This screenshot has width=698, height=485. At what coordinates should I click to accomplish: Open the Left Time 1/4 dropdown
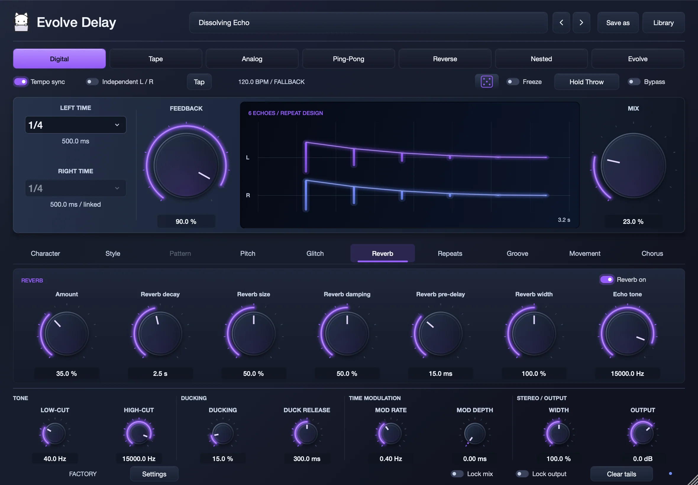(75, 125)
